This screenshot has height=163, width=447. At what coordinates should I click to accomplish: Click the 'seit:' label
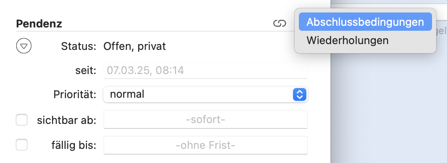coord(86,70)
